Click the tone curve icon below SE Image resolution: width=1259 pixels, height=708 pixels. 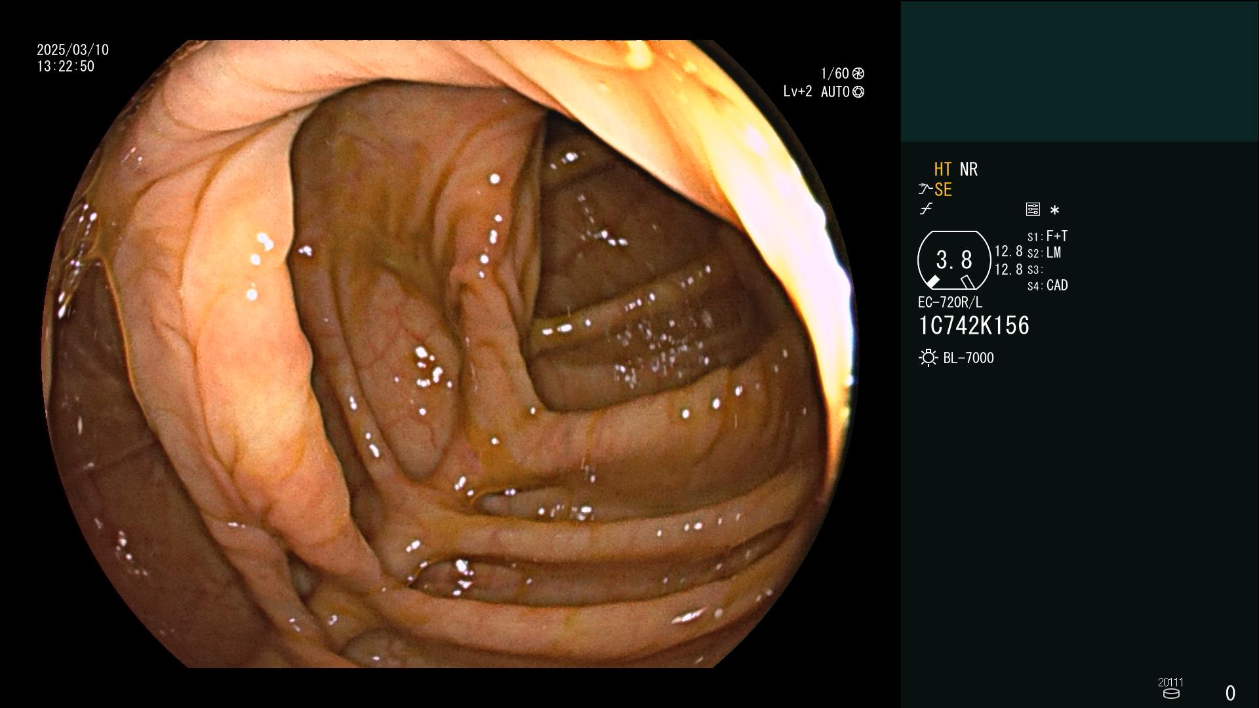[x=926, y=209]
